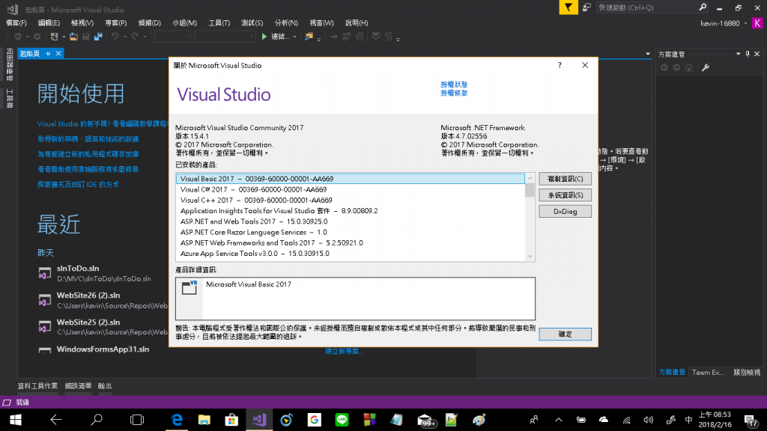Click the Quick Launch search field

(x=646, y=7)
